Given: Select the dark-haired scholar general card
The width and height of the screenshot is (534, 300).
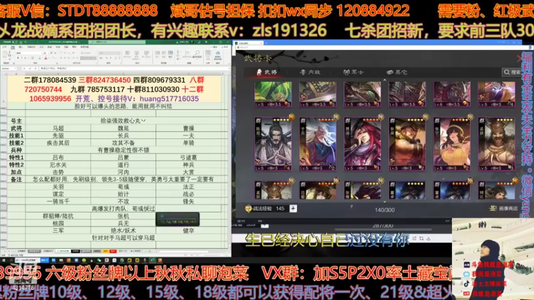Looking at the screenshot, I should (273, 144).
